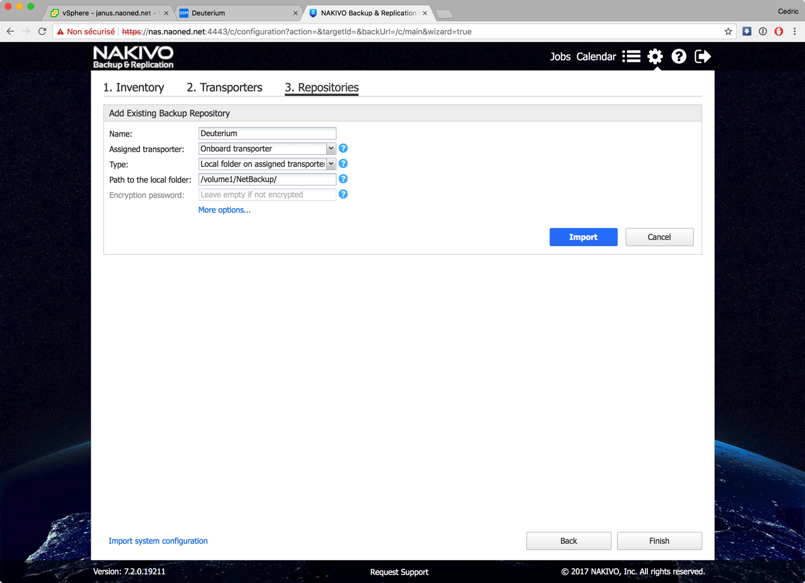The image size is (805, 583).
Task: Click the logout icon in header
Action: coord(702,56)
